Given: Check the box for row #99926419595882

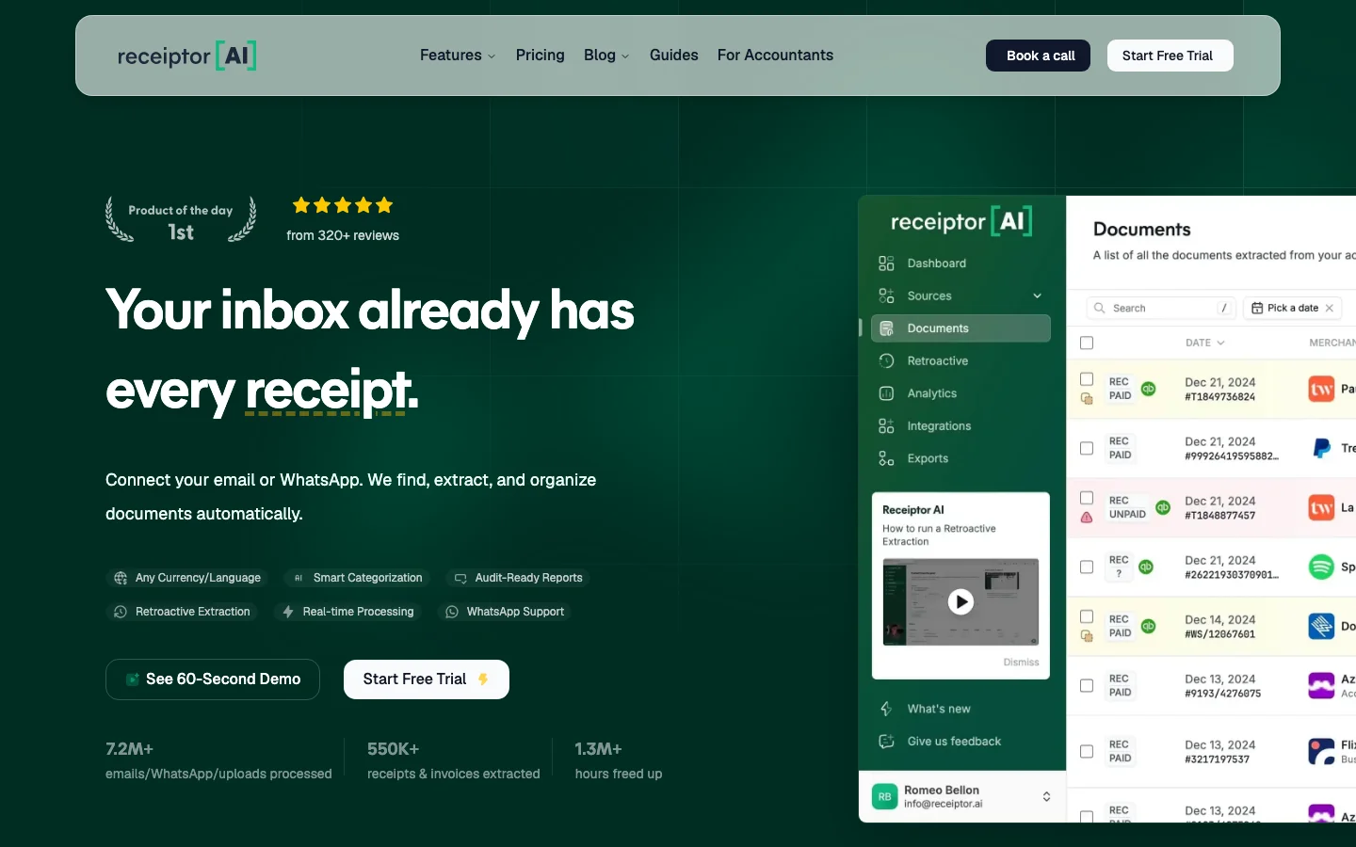Looking at the screenshot, I should point(1087,448).
